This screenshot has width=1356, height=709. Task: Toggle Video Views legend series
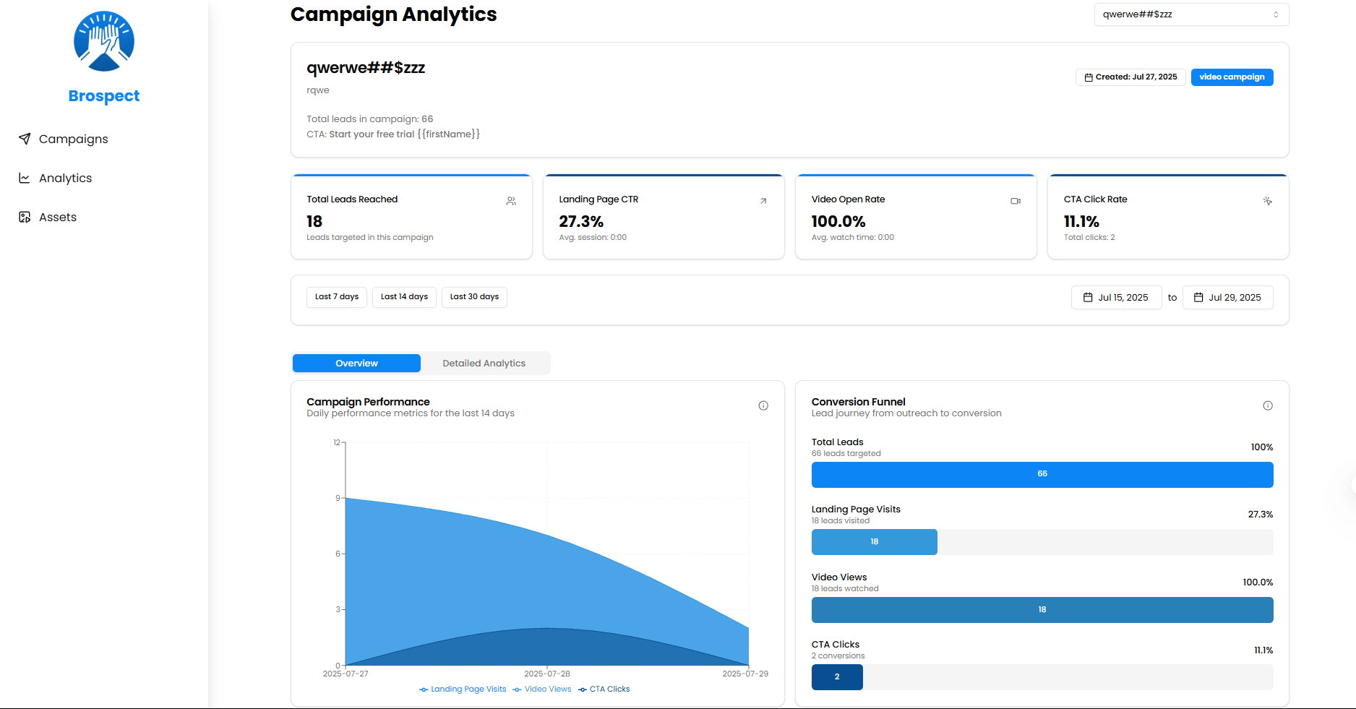[542, 689]
